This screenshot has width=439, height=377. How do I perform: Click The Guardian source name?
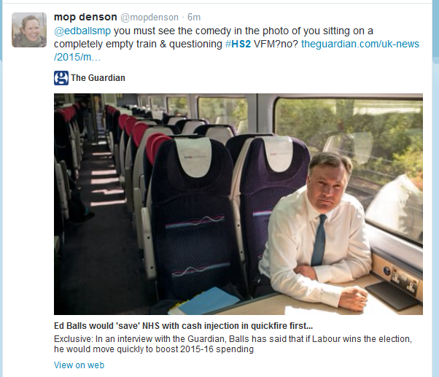(x=97, y=78)
